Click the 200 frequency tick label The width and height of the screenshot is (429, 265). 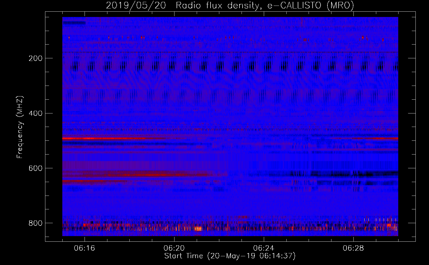(x=36, y=58)
